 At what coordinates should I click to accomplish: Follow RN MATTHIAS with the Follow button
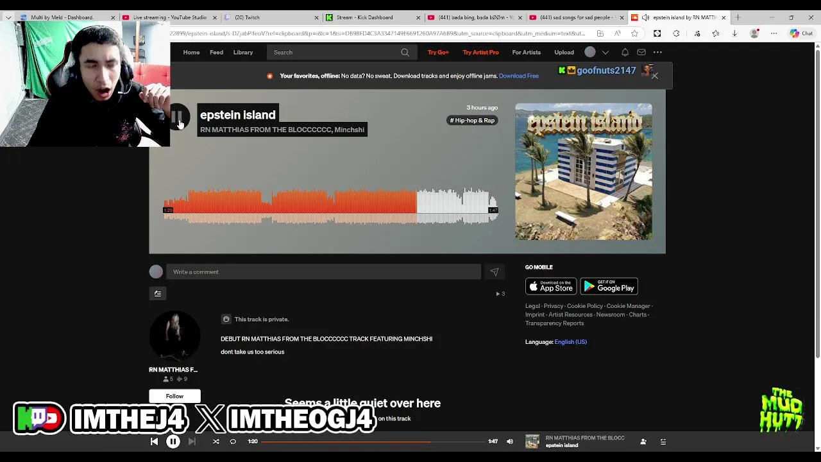tap(174, 396)
